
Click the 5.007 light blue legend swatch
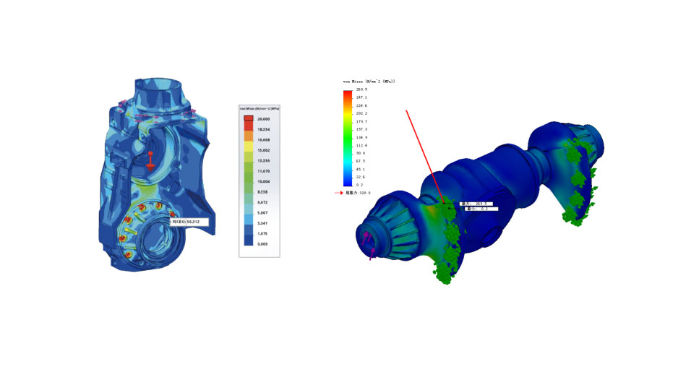[247, 213]
